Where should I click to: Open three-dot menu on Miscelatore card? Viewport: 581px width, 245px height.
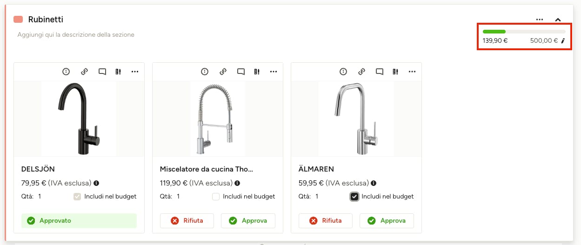coord(274,72)
